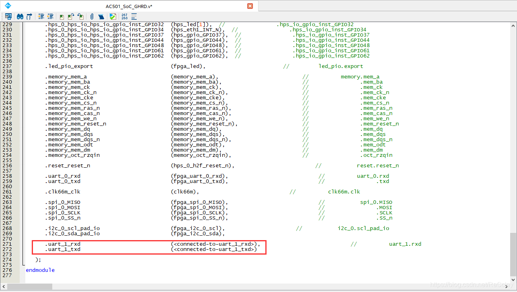Click the .memory_mem_cas_n port name
517x292 pixels.
click(x=72, y=113)
